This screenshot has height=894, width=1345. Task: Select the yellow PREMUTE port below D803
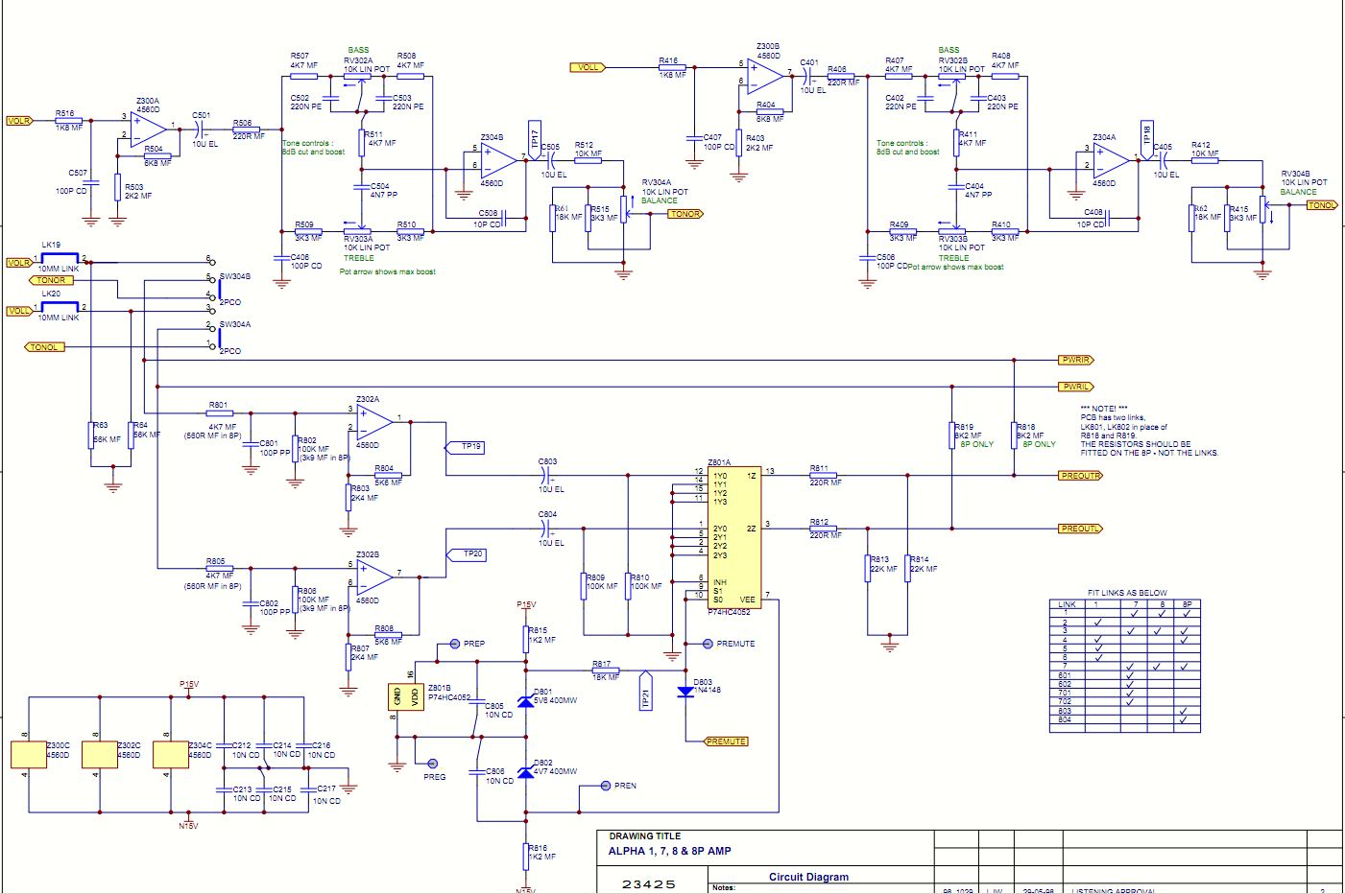pos(726,741)
